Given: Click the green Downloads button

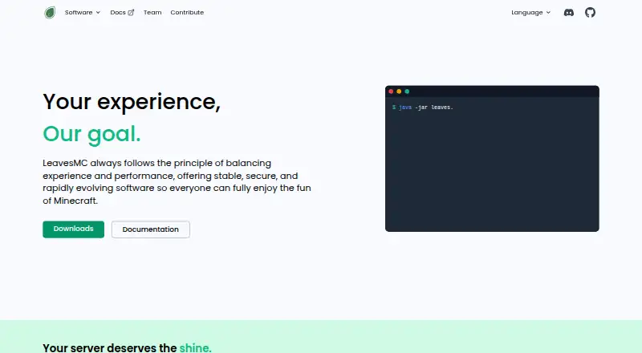Looking at the screenshot, I should pos(73,229).
